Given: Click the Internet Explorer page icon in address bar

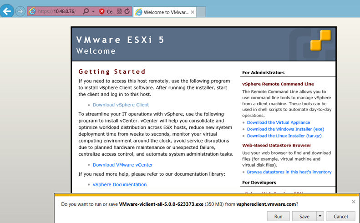Looking at the screenshot, I should point(32,11).
